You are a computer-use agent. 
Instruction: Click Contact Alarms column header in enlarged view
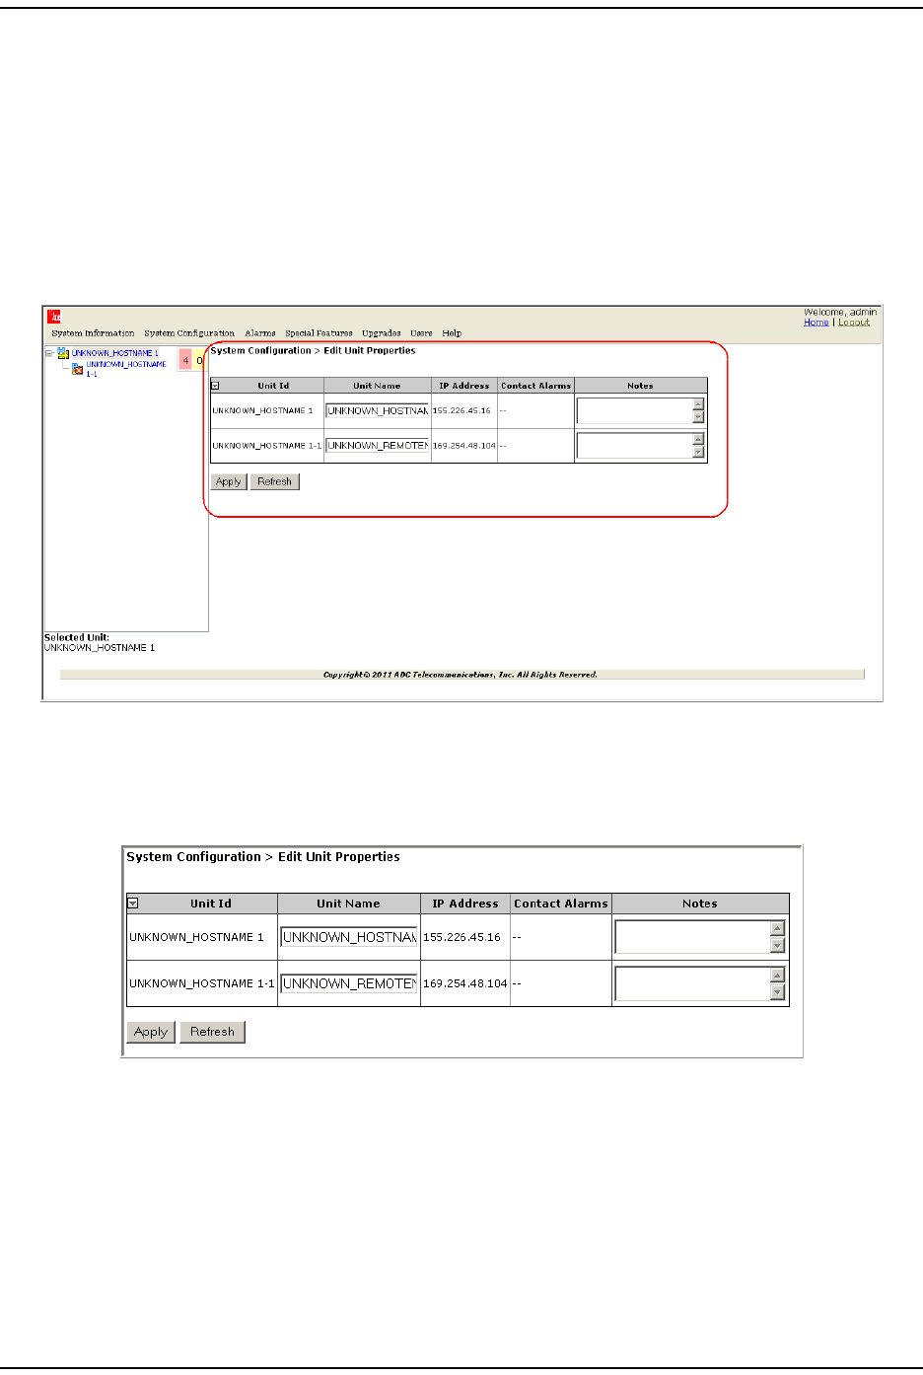tap(561, 904)
